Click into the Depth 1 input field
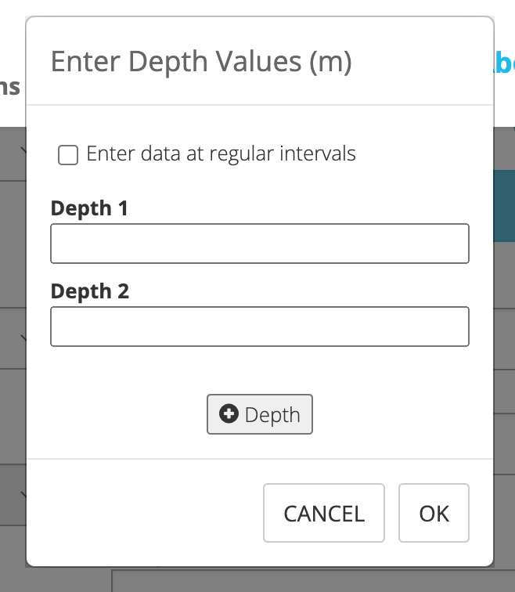This screenshot has height=592, width=515. pos(259,244)
